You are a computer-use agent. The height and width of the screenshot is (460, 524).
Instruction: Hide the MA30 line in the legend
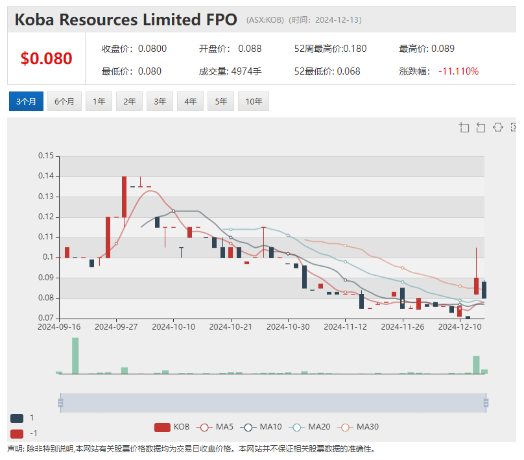[x=358, y=427]
